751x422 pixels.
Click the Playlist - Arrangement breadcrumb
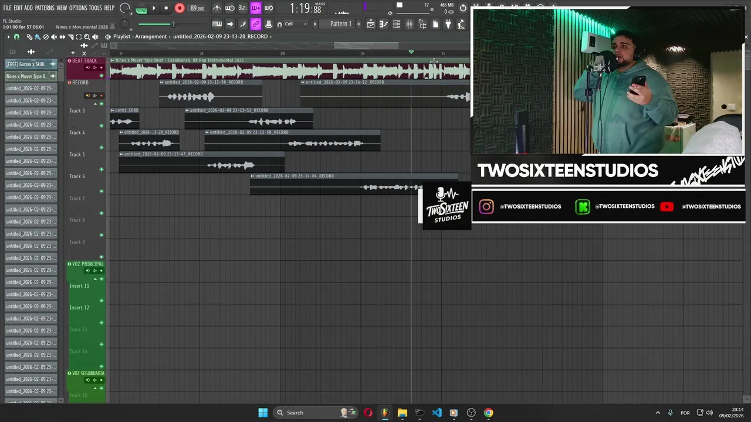point(140,36)
